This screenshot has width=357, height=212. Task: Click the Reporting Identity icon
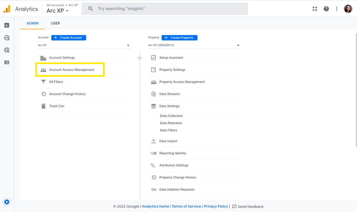click(x=154, y=153)
